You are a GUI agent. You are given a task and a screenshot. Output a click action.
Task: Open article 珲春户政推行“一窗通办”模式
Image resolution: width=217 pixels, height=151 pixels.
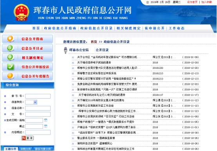(x=106, y=122)
